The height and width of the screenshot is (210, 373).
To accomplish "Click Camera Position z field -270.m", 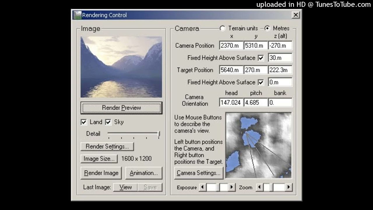I will point(280,45).
